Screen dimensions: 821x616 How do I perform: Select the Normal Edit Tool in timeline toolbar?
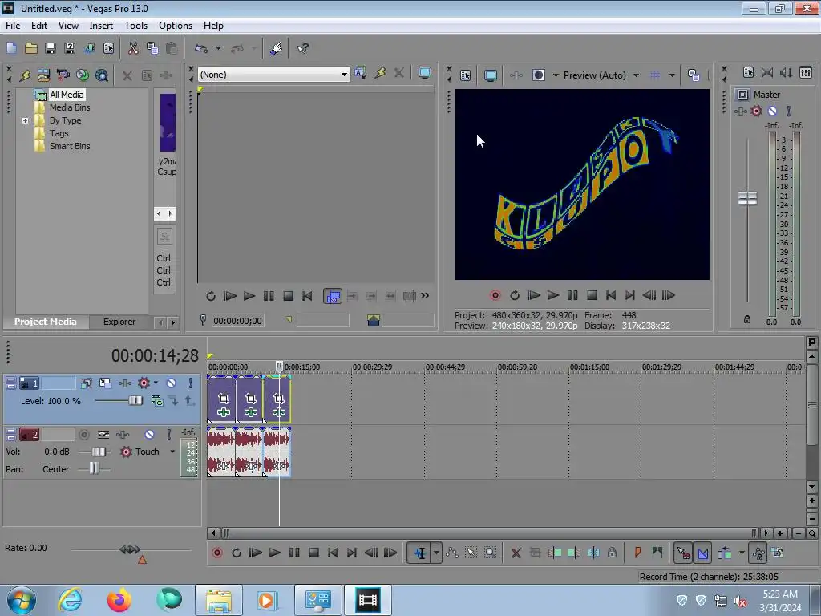click(420, 553)
